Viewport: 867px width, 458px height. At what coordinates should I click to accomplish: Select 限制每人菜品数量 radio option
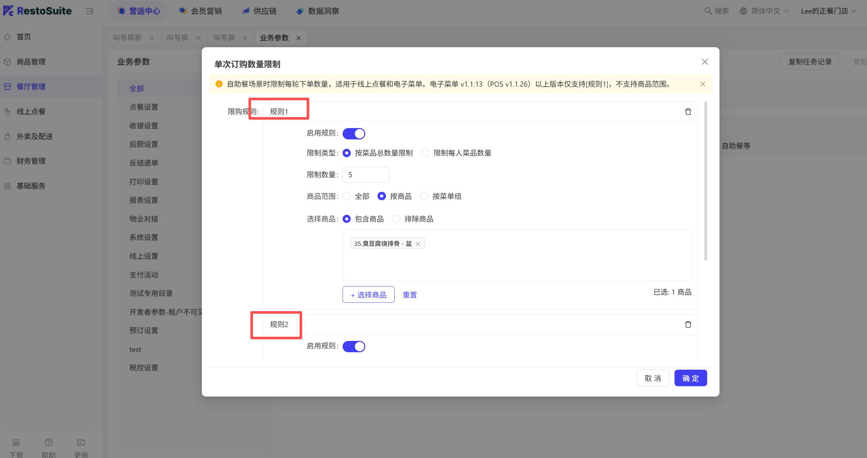425,153
